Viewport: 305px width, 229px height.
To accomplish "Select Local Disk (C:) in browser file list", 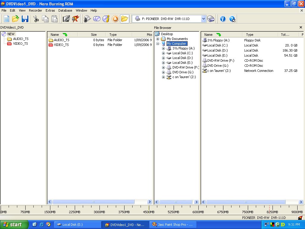I will pyautogui.click(x=217, y=45).
